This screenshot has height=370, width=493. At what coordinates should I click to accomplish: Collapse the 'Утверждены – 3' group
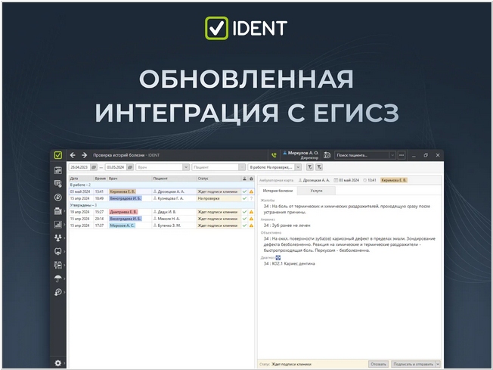83,205
